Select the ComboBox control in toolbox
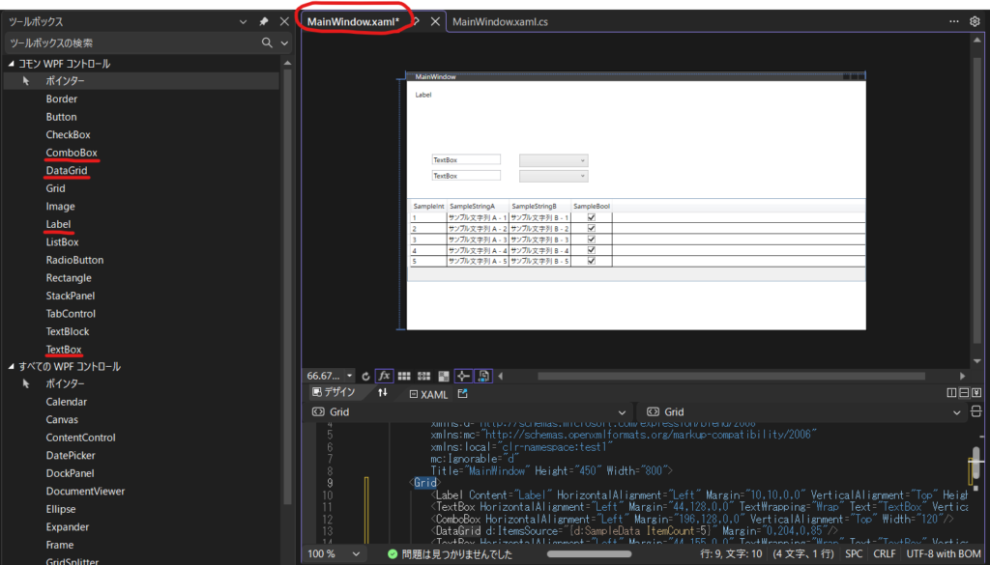 [x=72, y=153]
